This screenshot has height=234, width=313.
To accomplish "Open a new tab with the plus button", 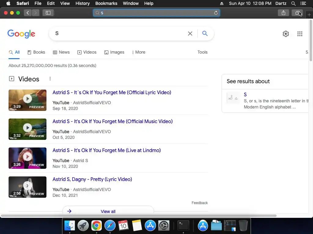I will point(309,15).
